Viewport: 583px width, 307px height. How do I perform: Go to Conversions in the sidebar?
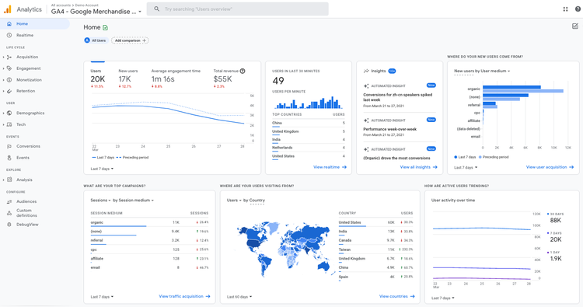[x=28, y=146]
